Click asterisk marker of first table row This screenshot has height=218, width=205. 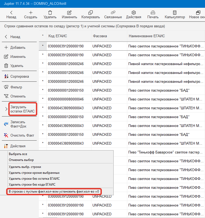pos(43,46)
